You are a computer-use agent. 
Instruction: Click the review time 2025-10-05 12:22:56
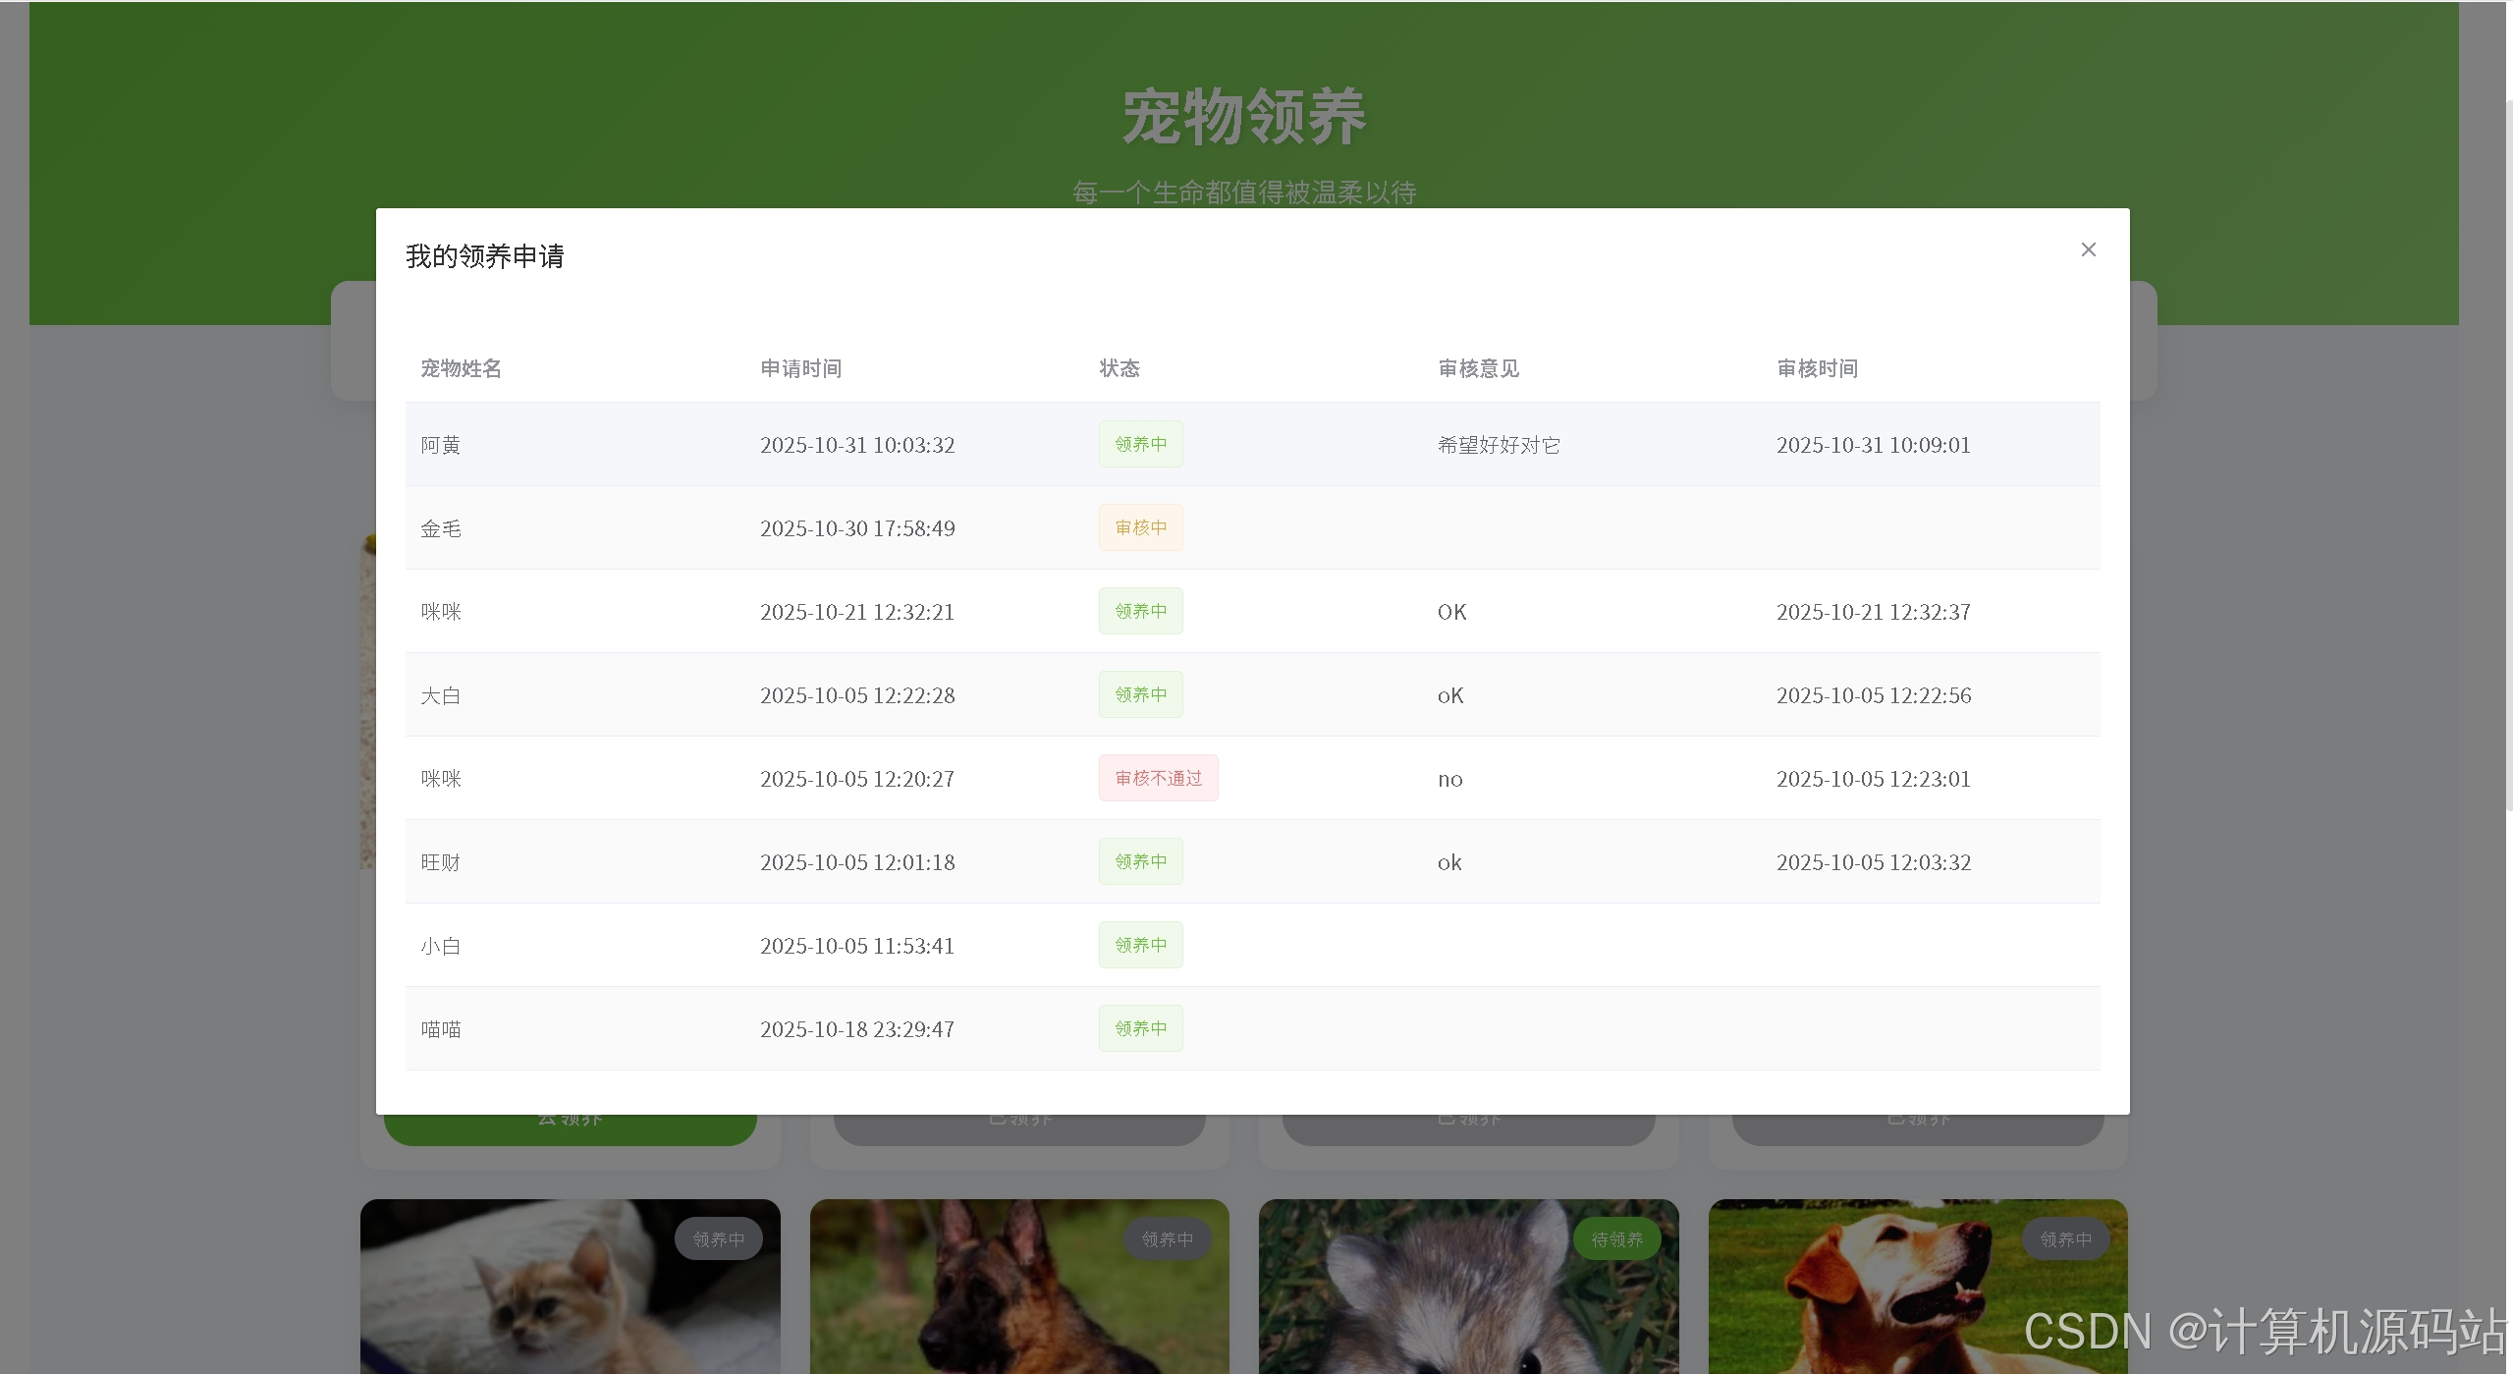1874,695
